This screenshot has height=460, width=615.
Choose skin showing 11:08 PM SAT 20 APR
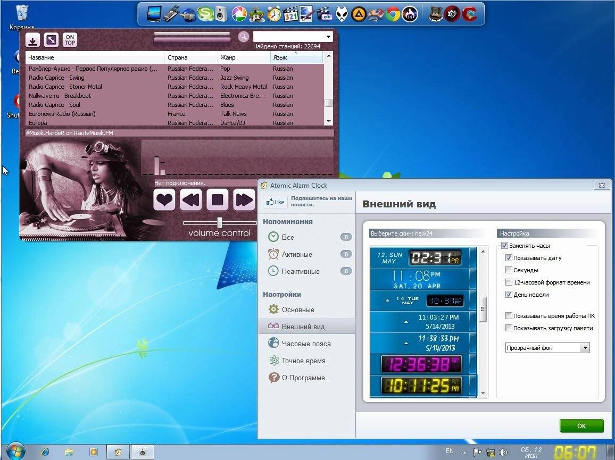tap(423, 279)
